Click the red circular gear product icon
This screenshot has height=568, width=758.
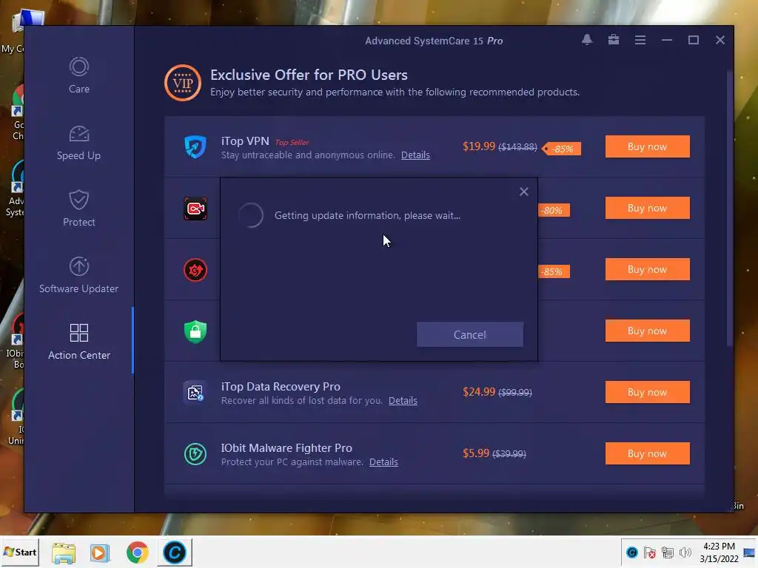pyautogui.click(x=195, y=270)
